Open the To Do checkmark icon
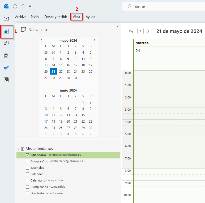205x203 pixels. pos(6,68)
